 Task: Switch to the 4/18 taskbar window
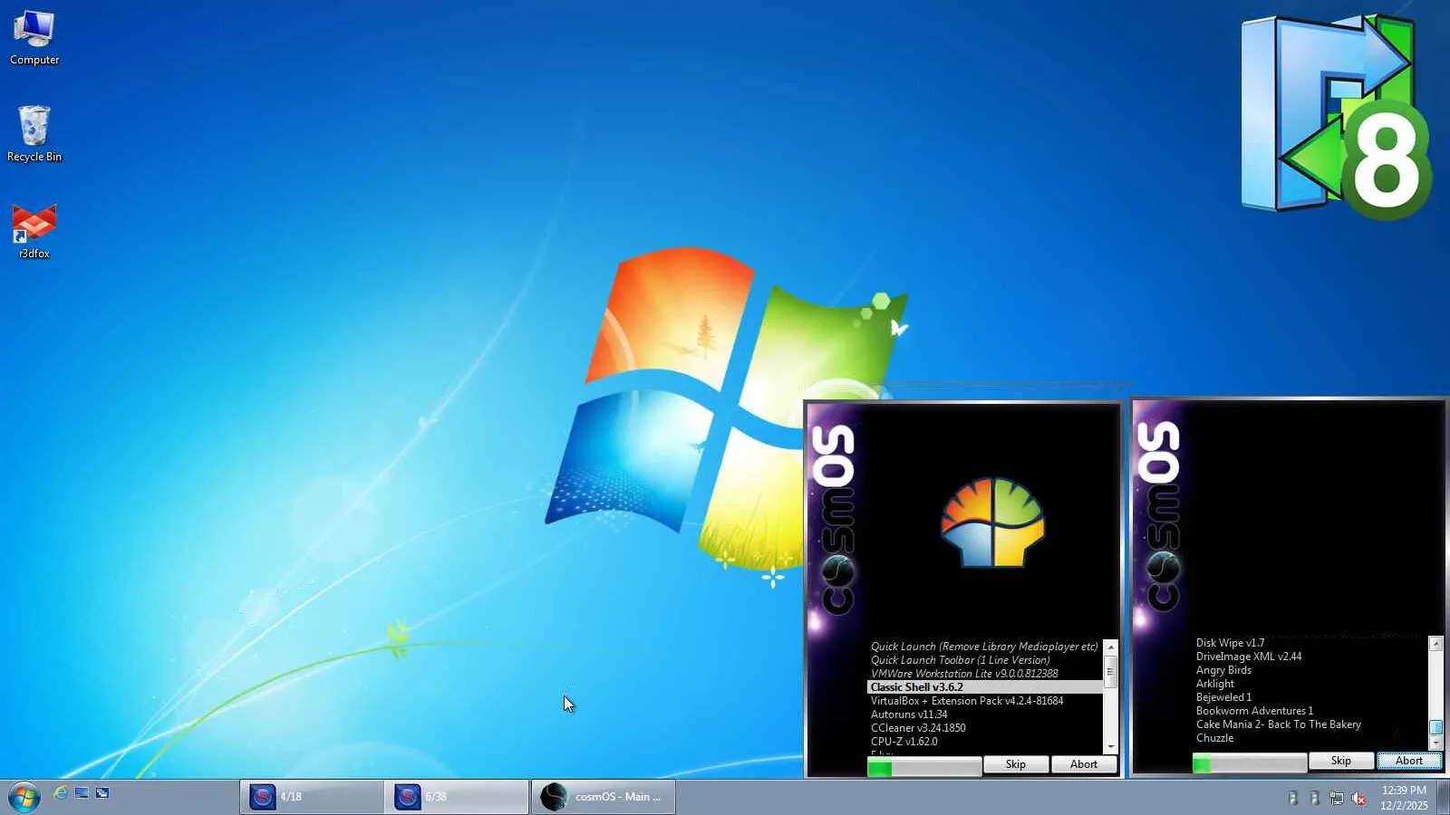coord(311,797)
